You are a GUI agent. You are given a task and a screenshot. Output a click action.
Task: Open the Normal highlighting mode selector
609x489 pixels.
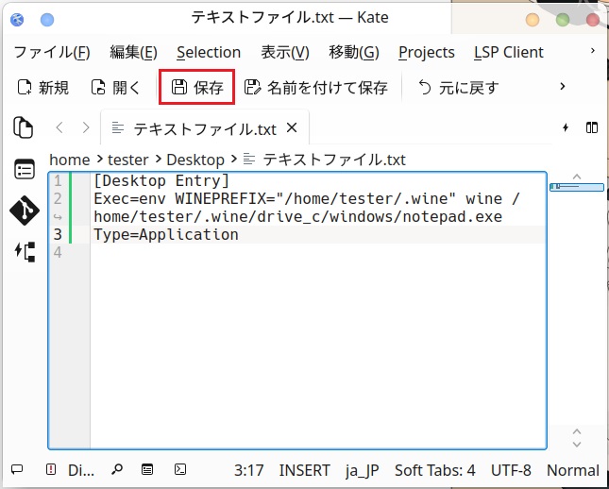click(x=572, y=470)
